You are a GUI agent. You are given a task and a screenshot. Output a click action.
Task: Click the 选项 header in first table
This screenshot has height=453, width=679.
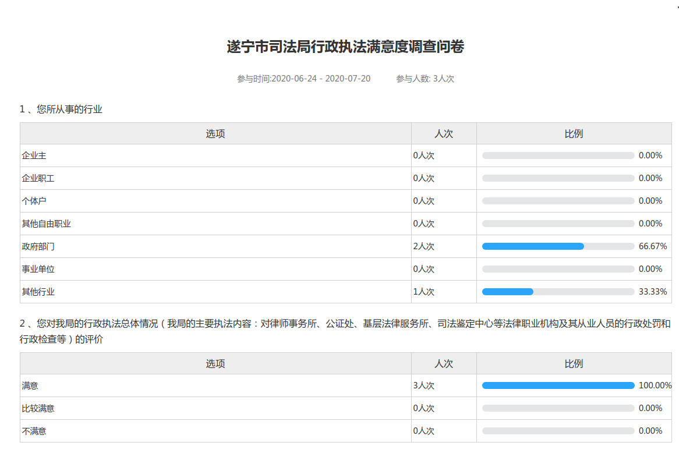215,133
